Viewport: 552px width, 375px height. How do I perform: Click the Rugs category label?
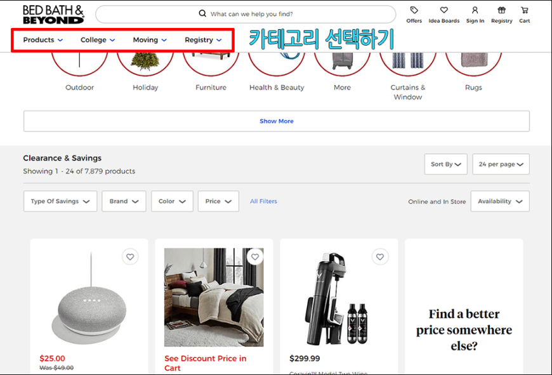point(473,88)
